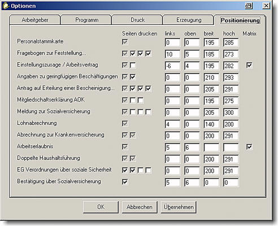Toggle third page checkbox for EG Verordnungen
The height and width of the screenshot is (226, 278).
(x=141, y=171)
